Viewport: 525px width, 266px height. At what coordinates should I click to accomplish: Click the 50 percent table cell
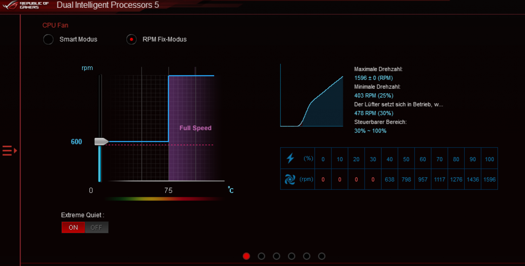coord(406,159)
